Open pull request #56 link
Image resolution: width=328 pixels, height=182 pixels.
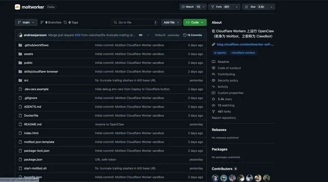pyautogui.click(x=78, y=35)
